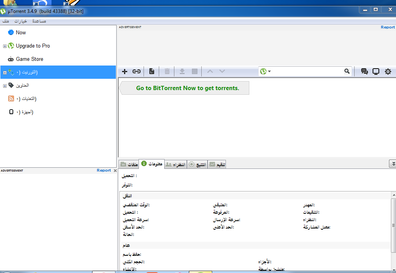The width and height of the screenshot is (396, 273).
Task: Click the Game Store controller icon
Action: pos(11,59)
